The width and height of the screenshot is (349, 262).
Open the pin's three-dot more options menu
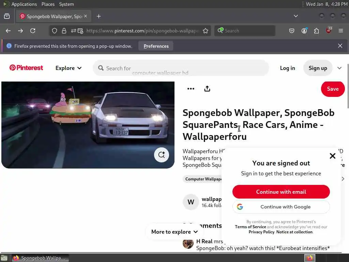pos(191,89)
